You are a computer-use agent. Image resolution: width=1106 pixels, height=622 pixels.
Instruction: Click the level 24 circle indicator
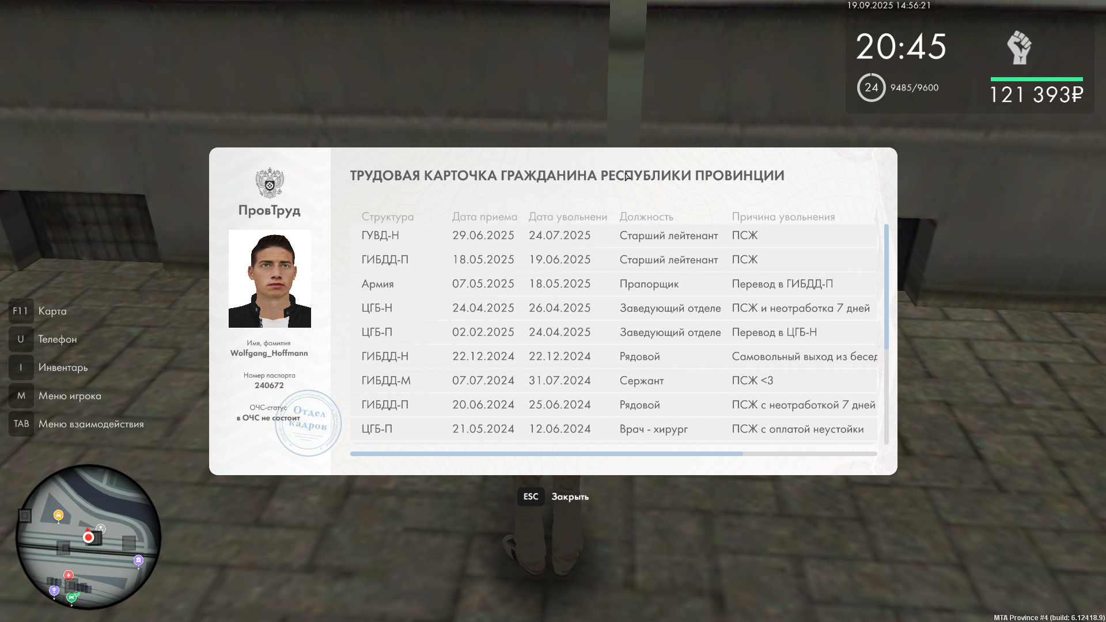click(871, 88)
